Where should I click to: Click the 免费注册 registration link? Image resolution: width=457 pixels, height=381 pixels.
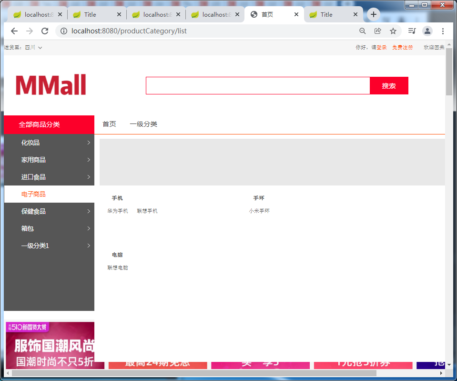[403, 47]
